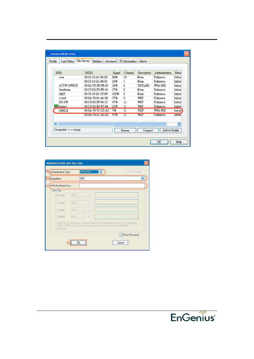Select the Key#2 radio button
Viewport: 254px width, 359px height.
tap(56, 203)
